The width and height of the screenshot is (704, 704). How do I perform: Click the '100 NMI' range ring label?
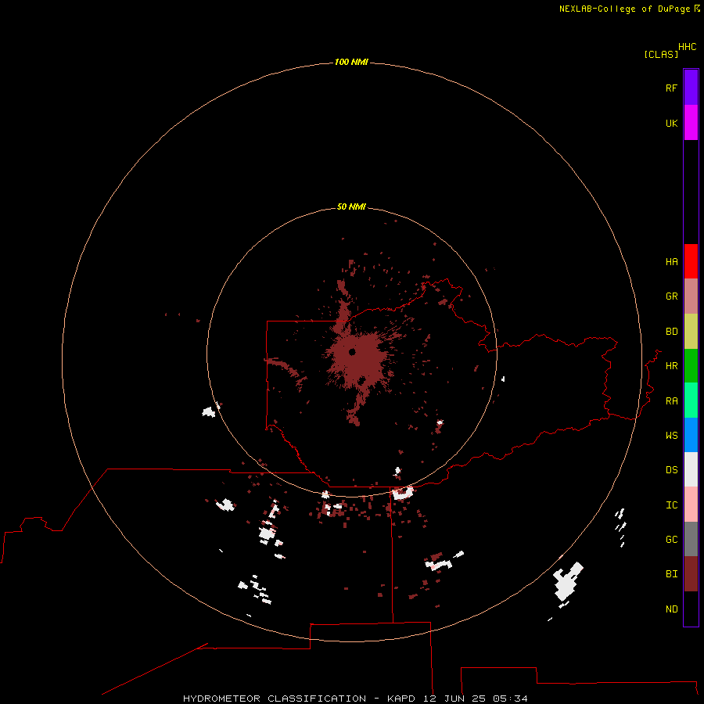[351, 62]
